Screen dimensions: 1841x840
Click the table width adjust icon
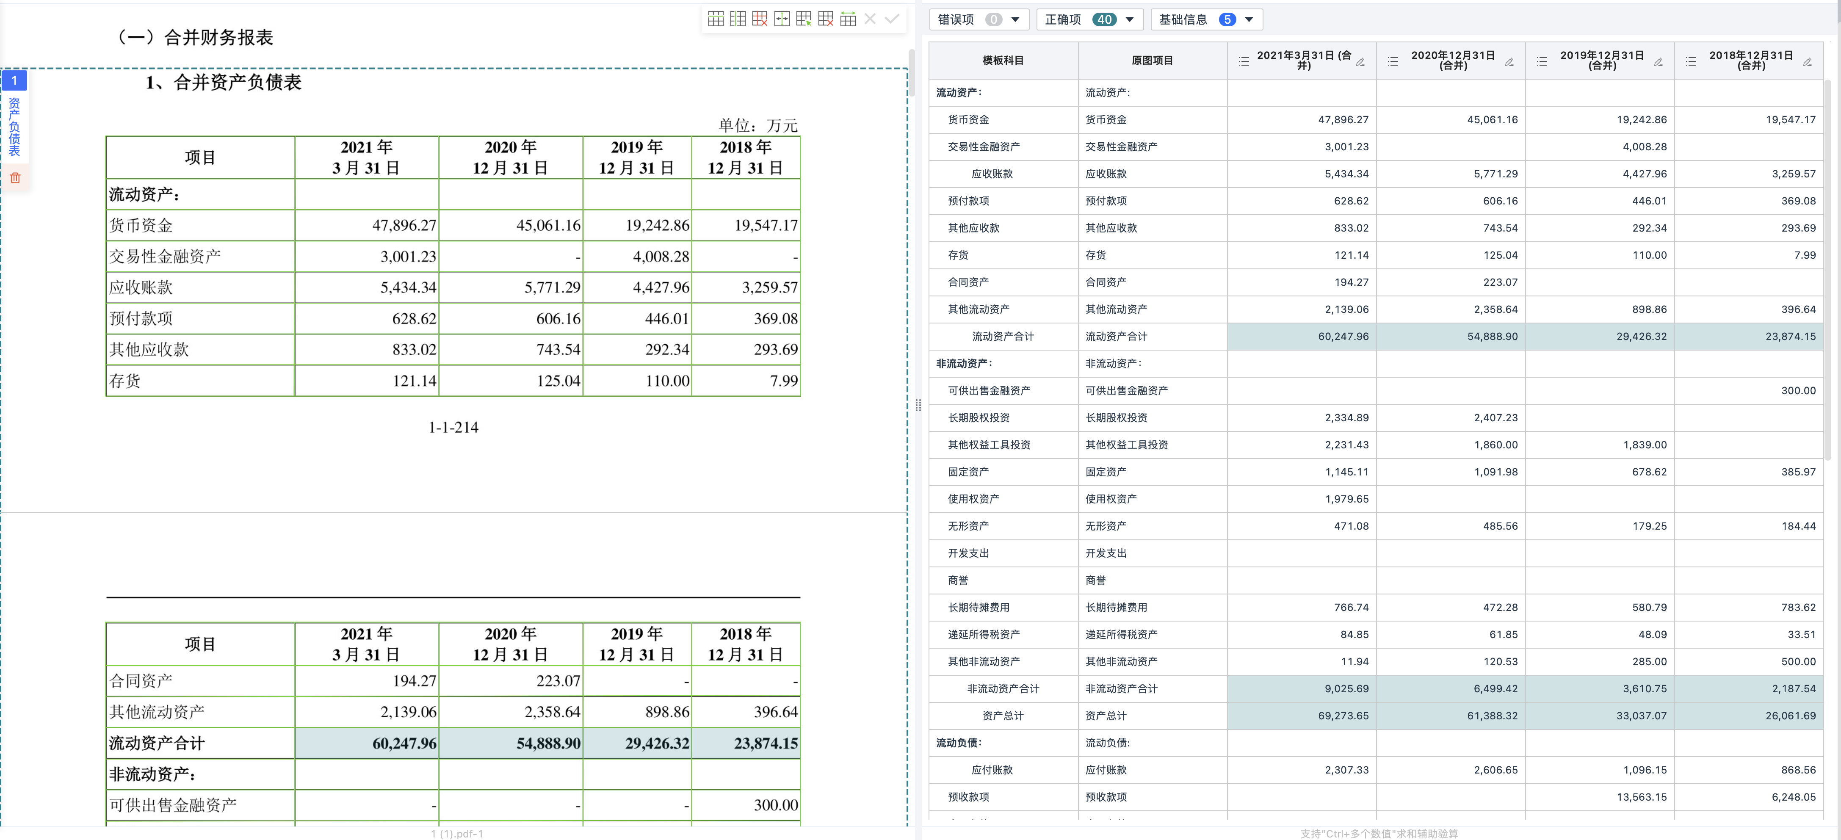coord(848,19)
